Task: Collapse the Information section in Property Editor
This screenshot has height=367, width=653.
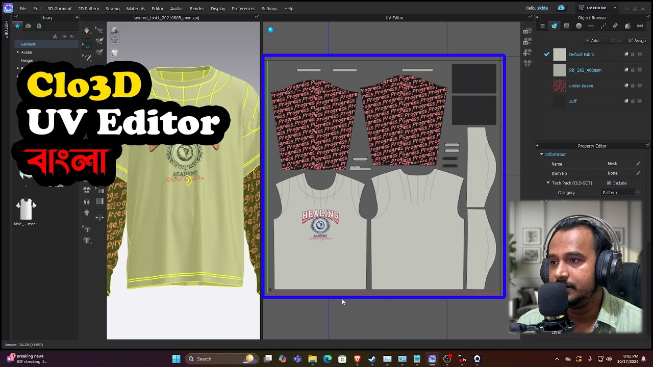Action: 542,154
